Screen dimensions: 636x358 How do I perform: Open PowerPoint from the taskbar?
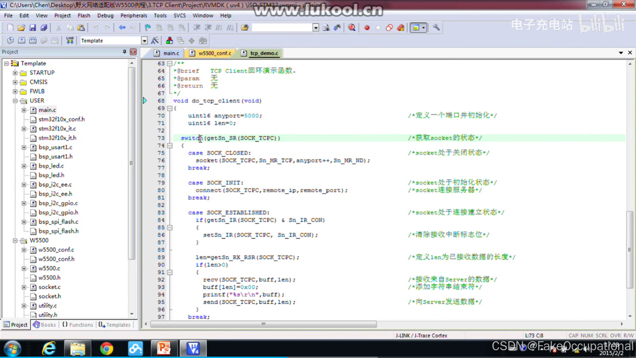[x=164, y=348]
